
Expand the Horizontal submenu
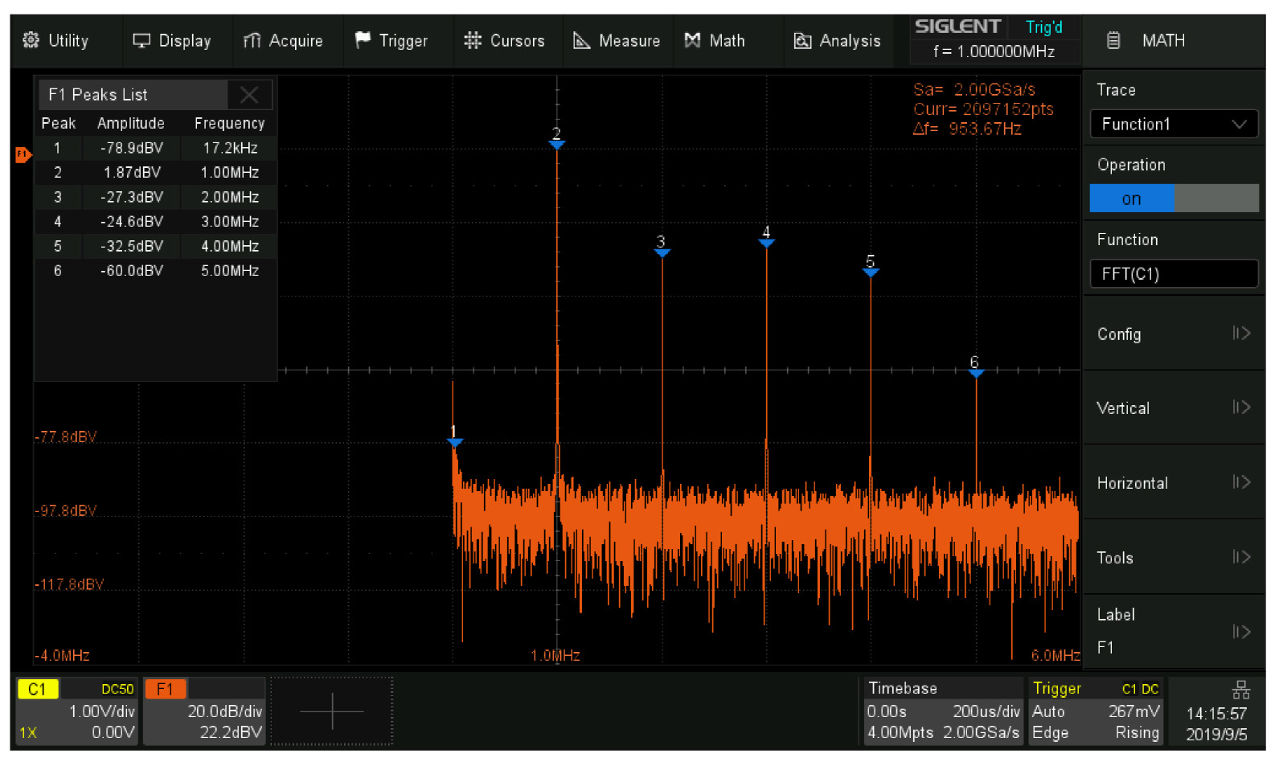(x=1174, y=482)
